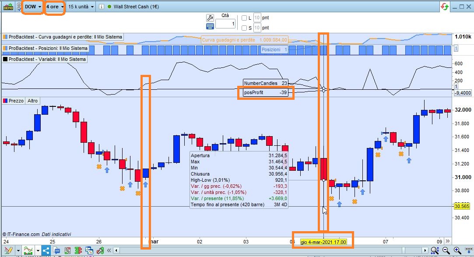
Task: Click the scroll-to-present icon at bottom right
Action: [469, 250]
